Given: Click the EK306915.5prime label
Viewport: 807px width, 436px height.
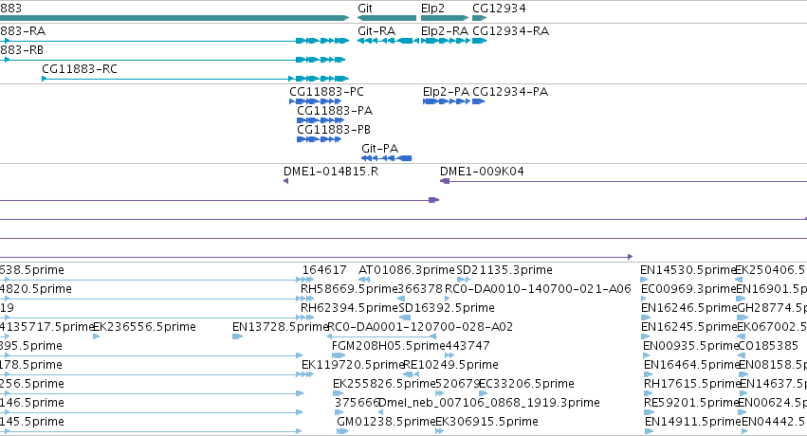Looking at the screenshot, I should (486, 422).
